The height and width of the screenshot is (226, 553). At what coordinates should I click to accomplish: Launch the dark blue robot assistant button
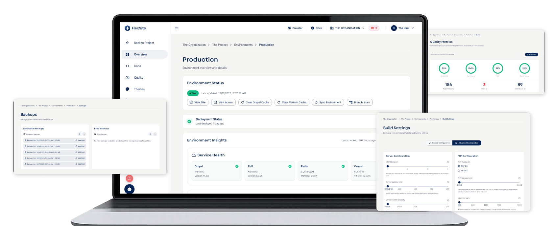129,189
